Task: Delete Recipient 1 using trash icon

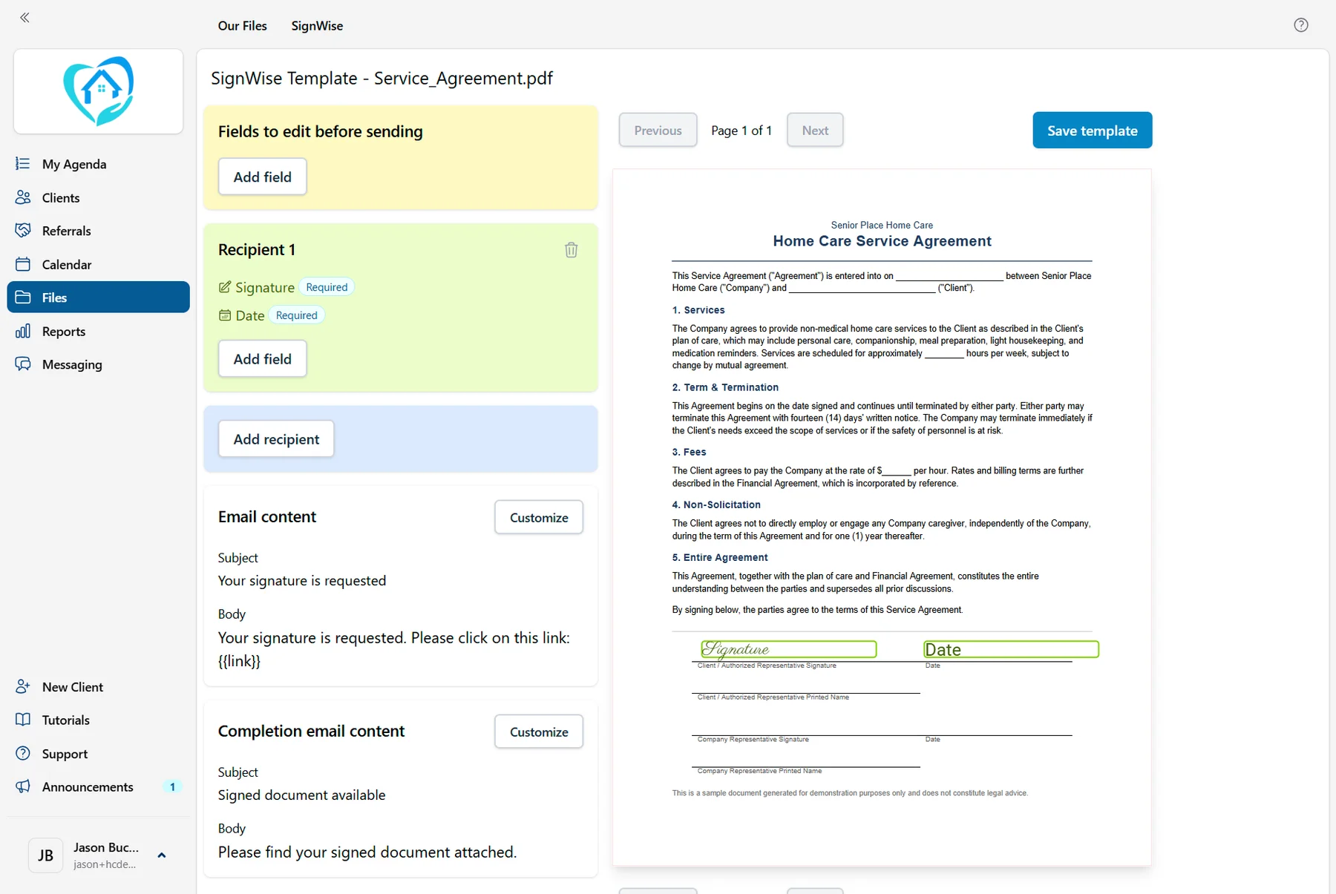Action: 571,250
